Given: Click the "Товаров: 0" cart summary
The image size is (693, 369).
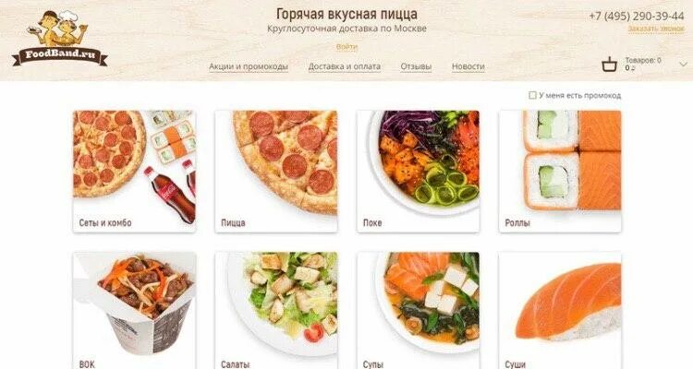Looking at the screenshot, I should click(x=643, y=61).
